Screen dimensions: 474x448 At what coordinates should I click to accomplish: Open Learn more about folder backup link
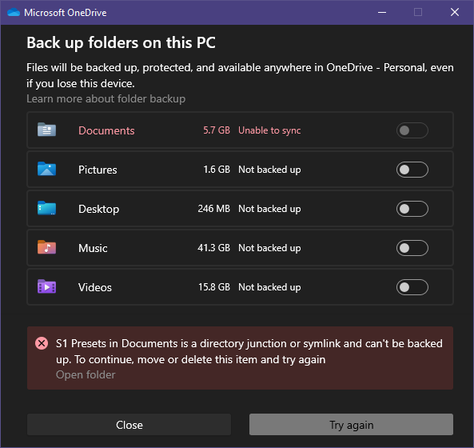(x=106, y=99)
